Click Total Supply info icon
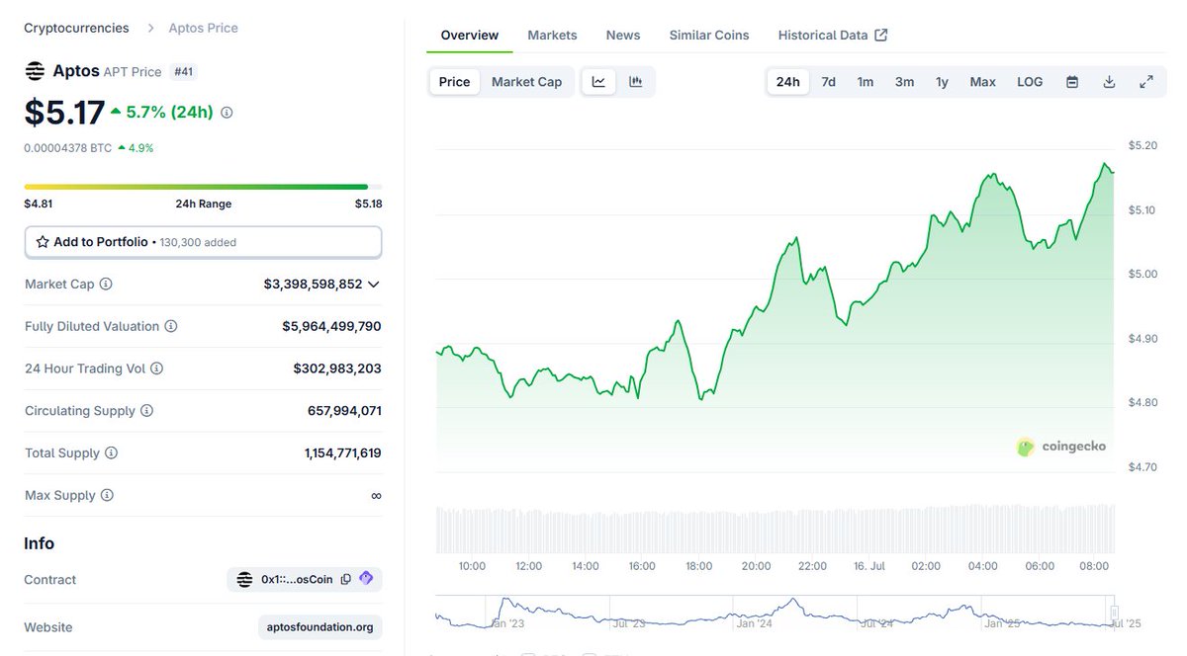Viewport: 1187px width, 656px height. (111, 453)
